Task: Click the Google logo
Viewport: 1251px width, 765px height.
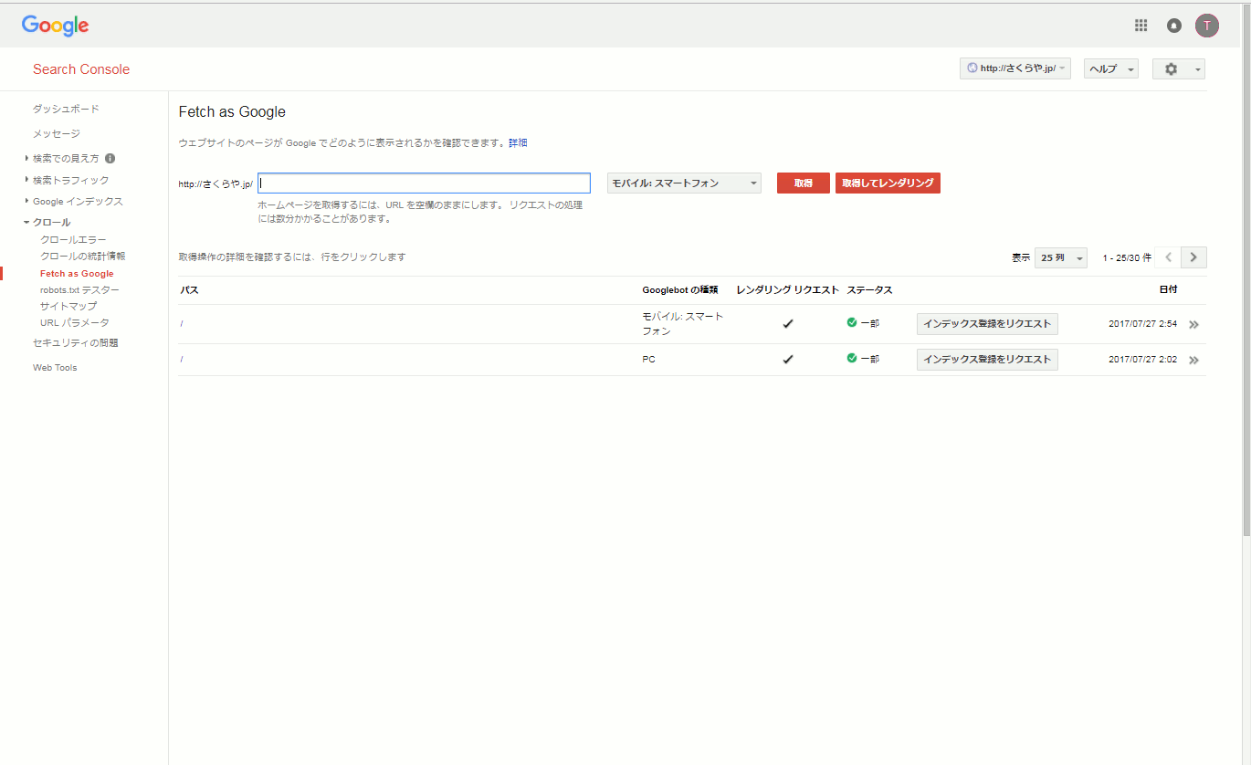Action: click(x=56, y=26)
